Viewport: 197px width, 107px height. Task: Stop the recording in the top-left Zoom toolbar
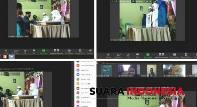(x=58, y=50)
